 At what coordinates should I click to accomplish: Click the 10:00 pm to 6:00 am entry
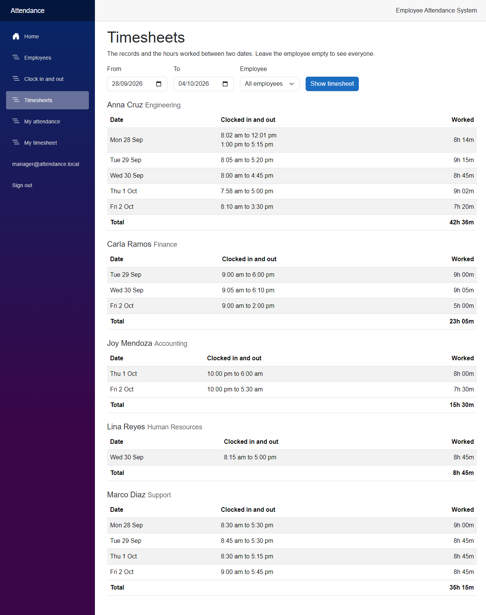[235, 374]
